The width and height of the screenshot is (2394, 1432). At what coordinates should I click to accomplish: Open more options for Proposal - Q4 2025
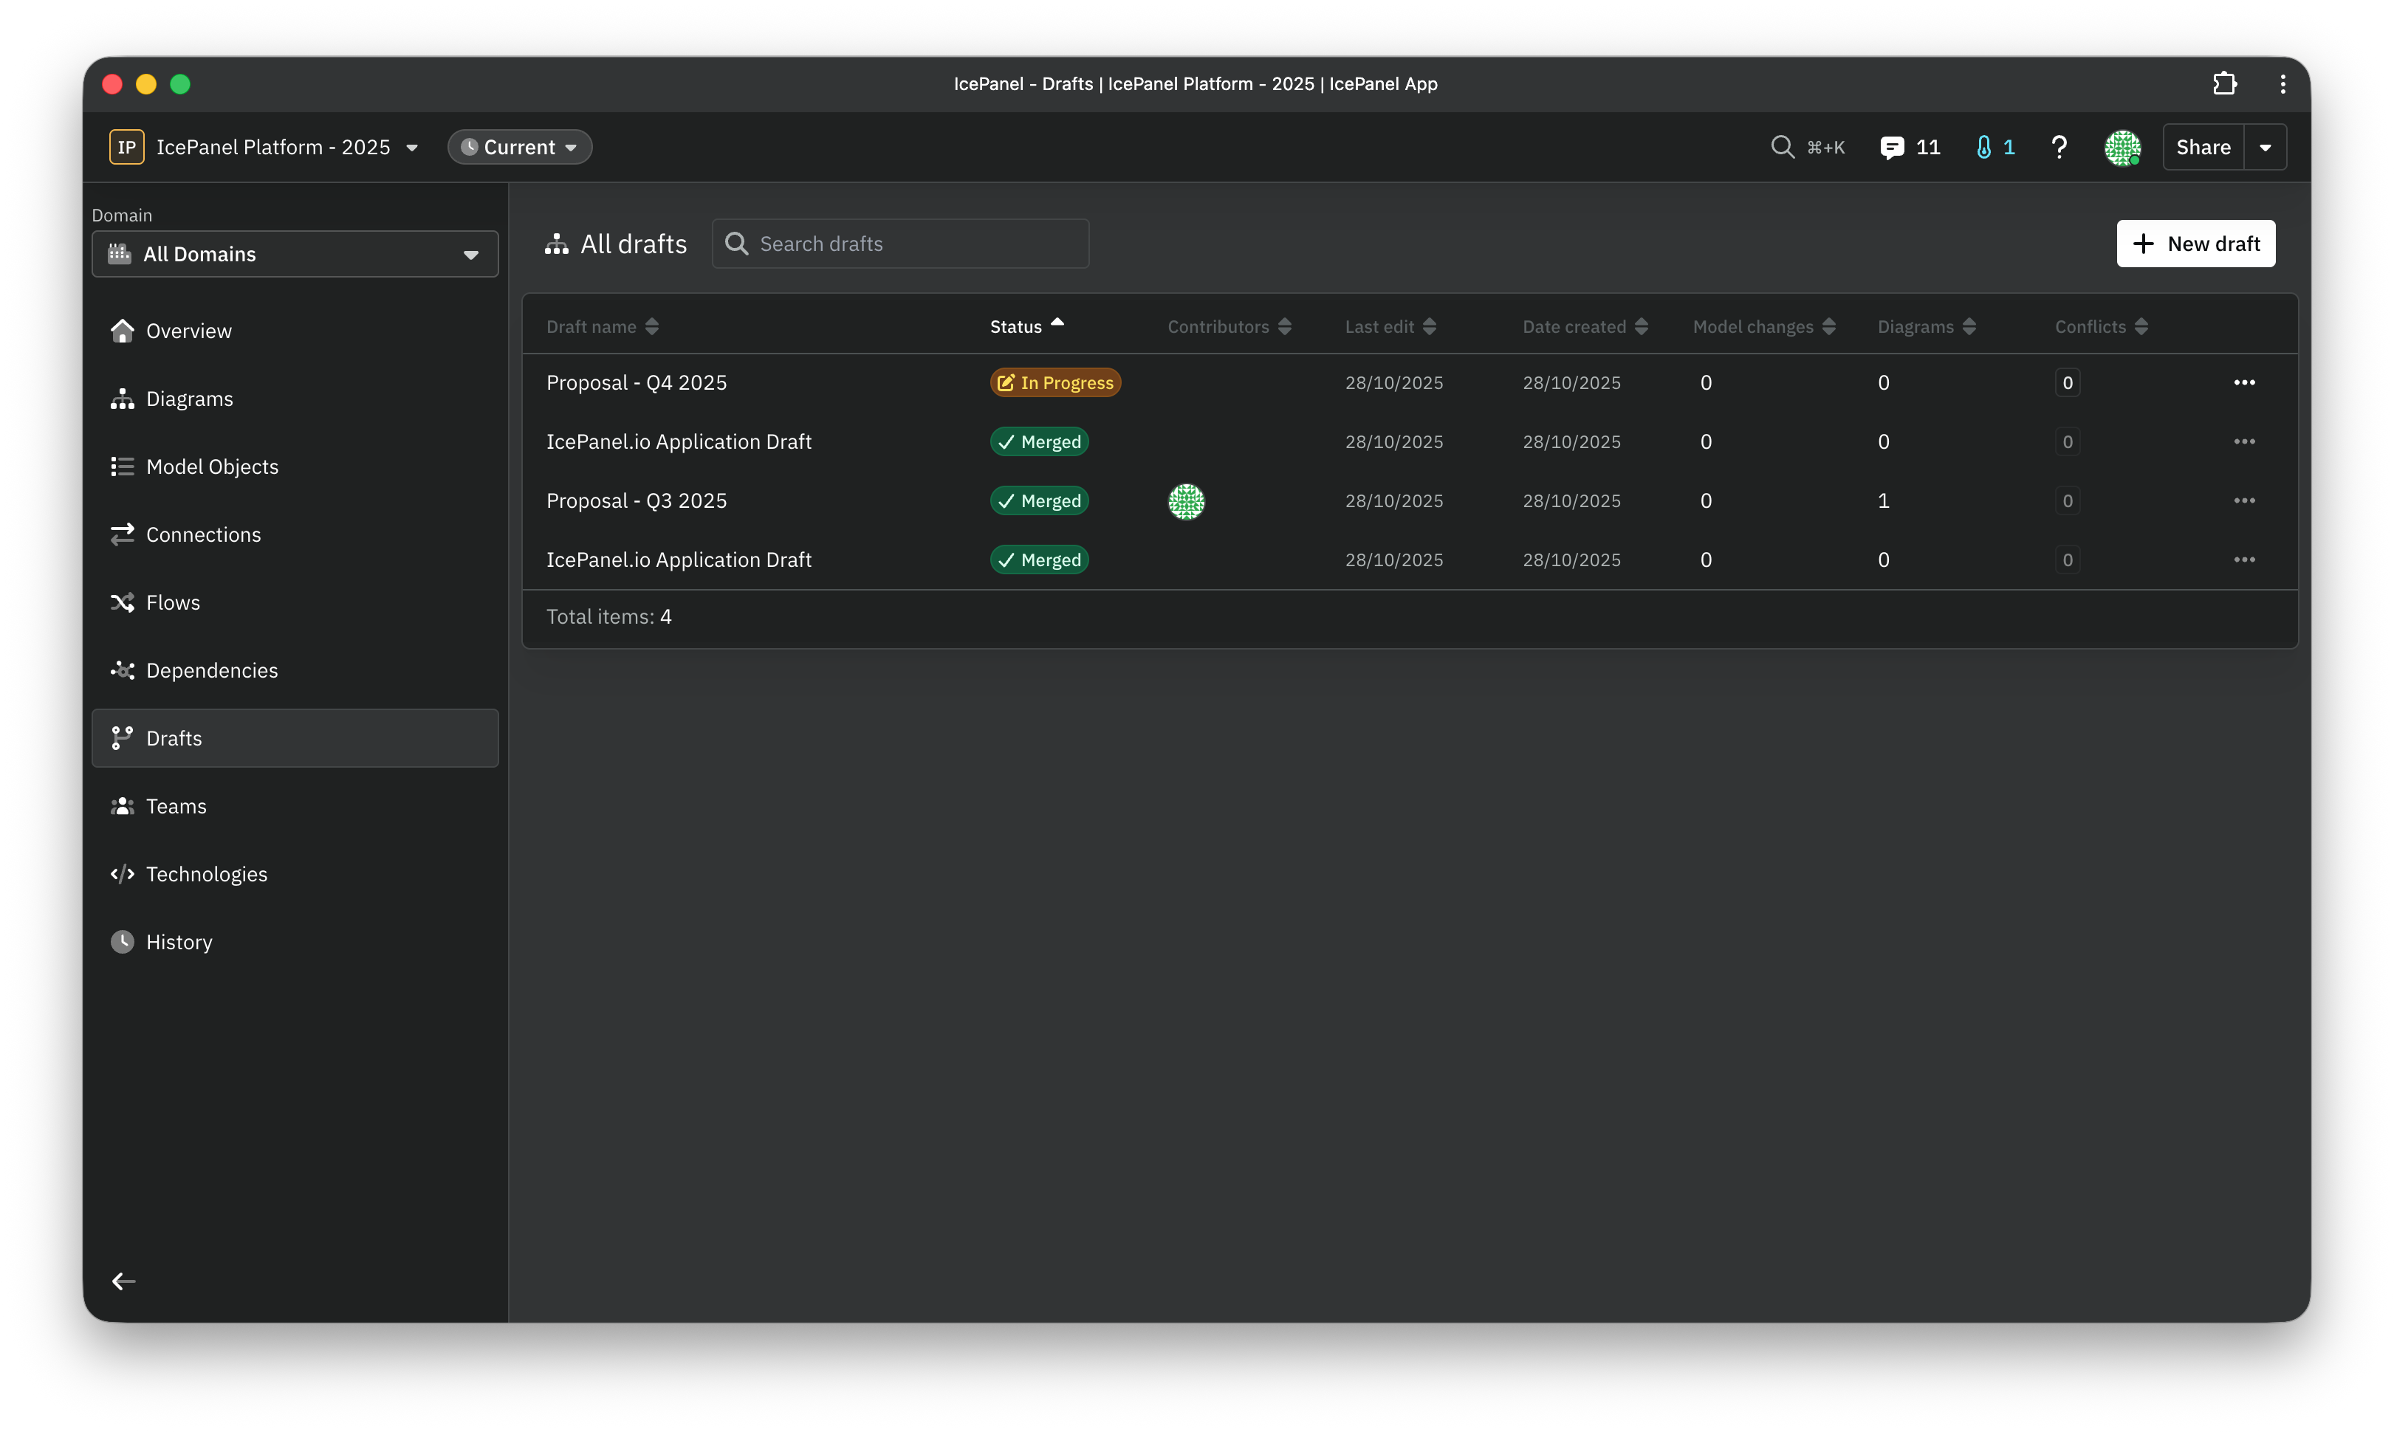pos(2243,383)
